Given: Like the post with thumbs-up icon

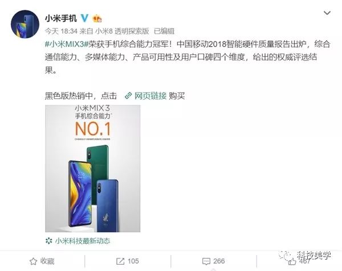Looking at the screenshot, I should (292, 261).
